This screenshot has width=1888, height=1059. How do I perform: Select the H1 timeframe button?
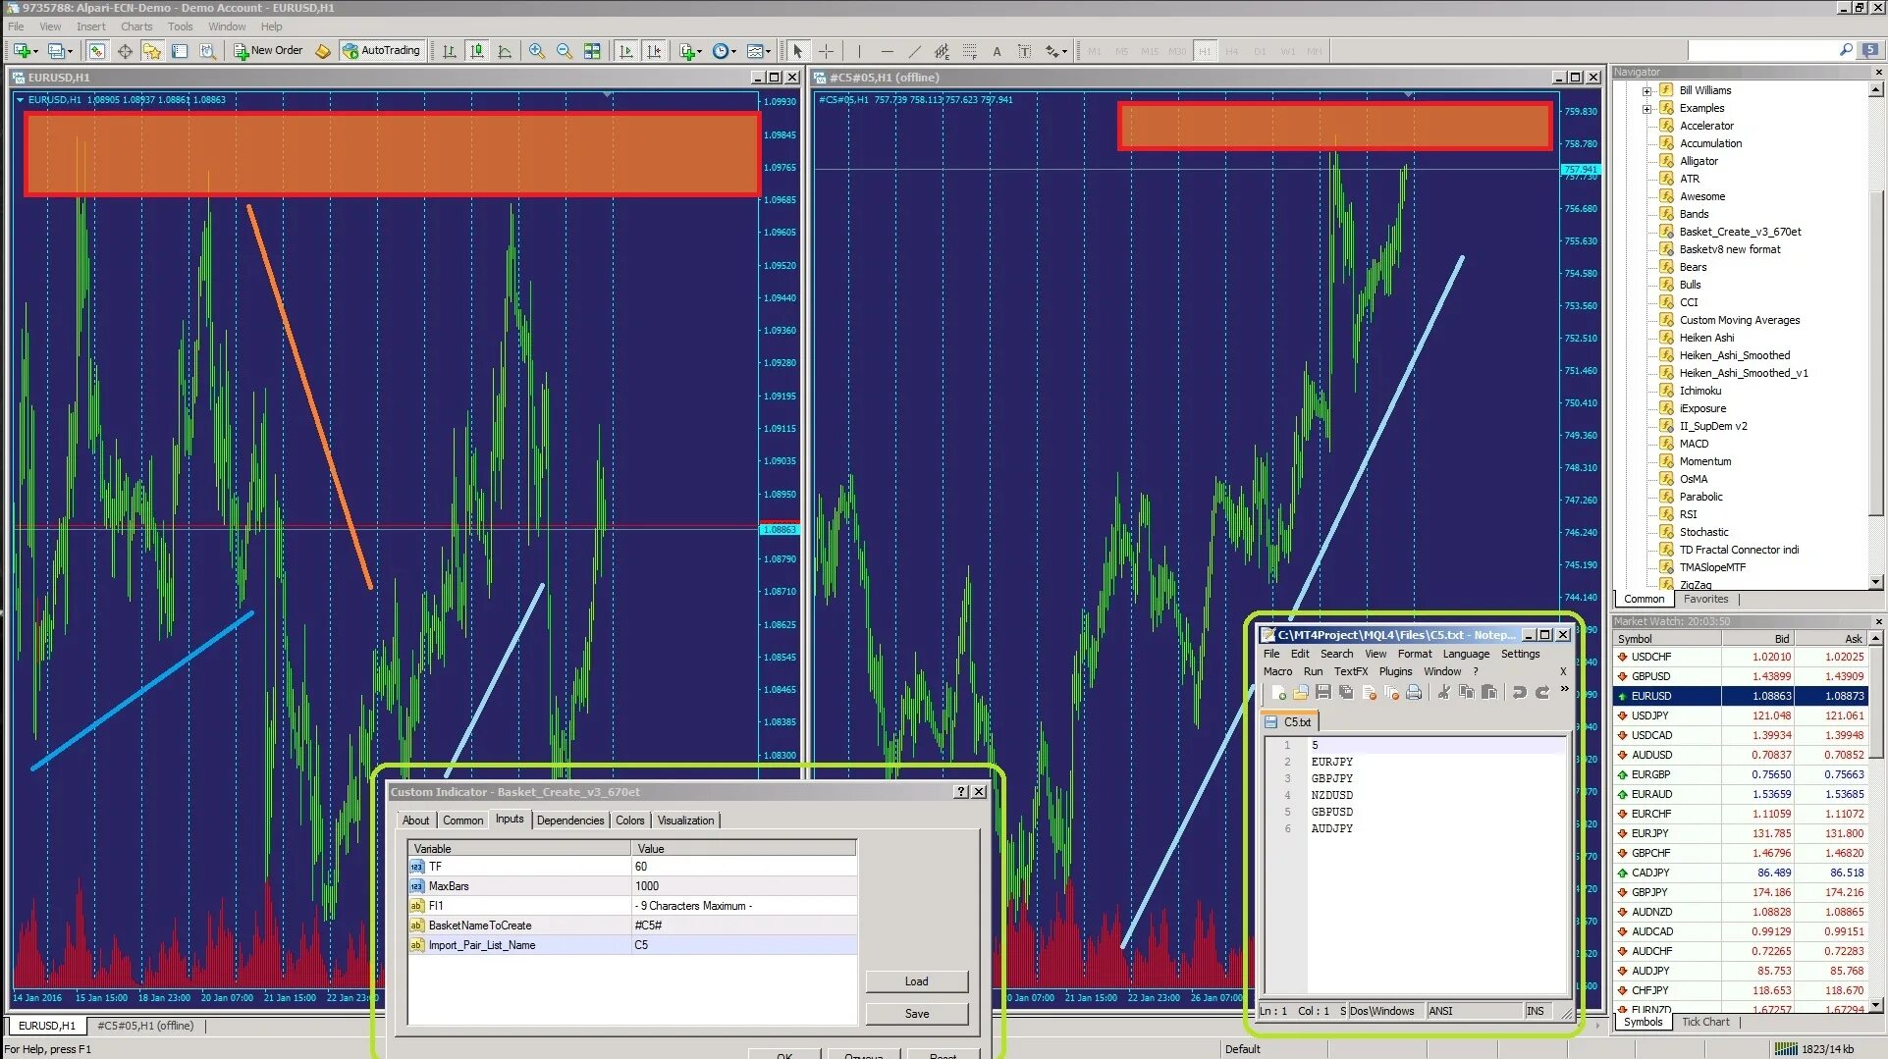coord(1205,51)
